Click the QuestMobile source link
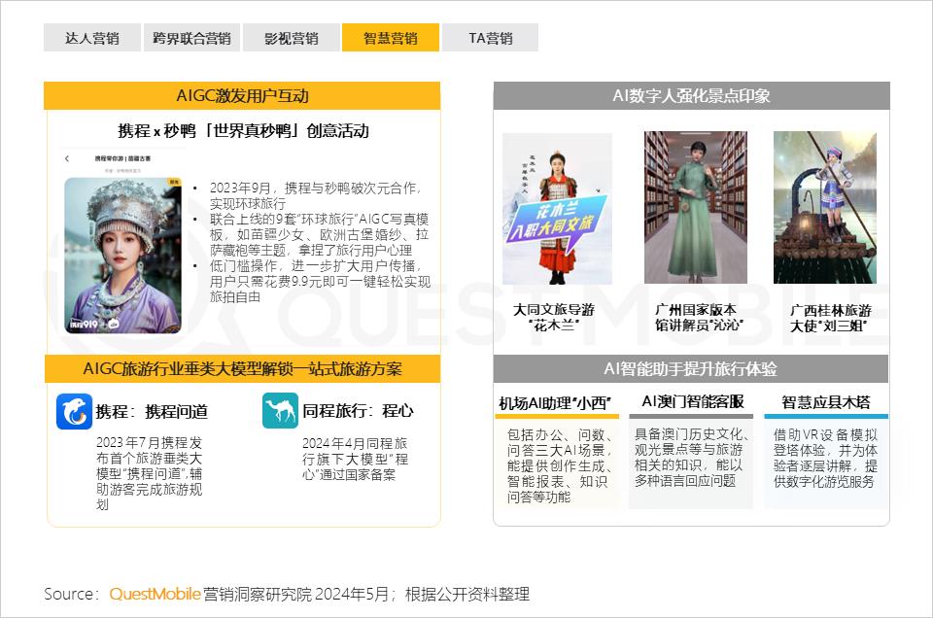The width and height of the screenshot is (933, 618). (x=155, y=594)
